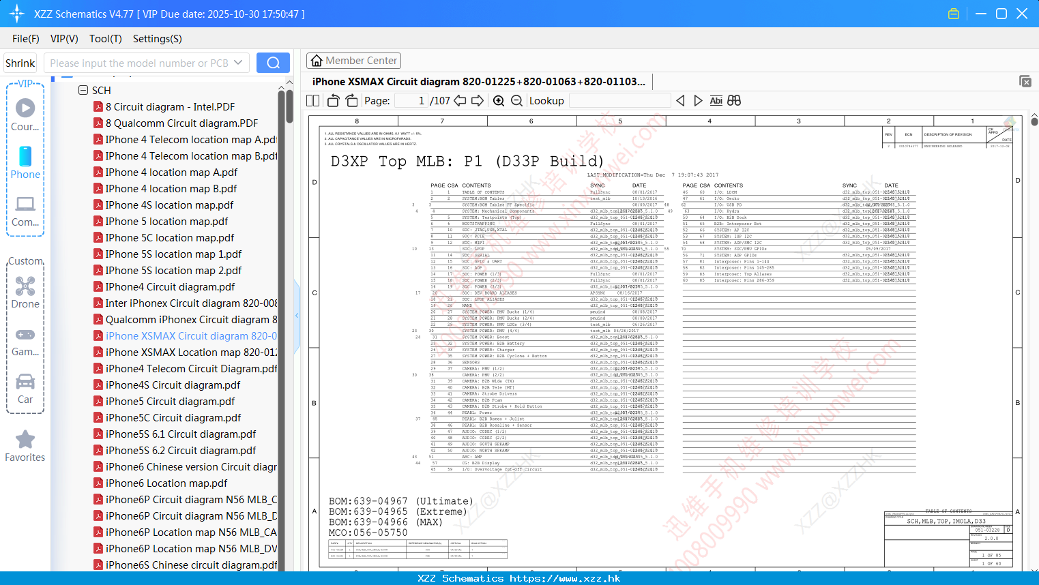
Task: Close all tabs icon at right
Action: pos(1025,81)
